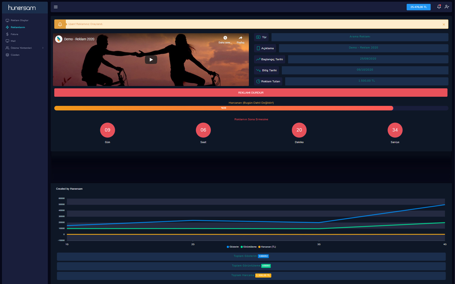Open notifications via the bell icon
This screenshot has width=455, height=284.
click(439, 6)
